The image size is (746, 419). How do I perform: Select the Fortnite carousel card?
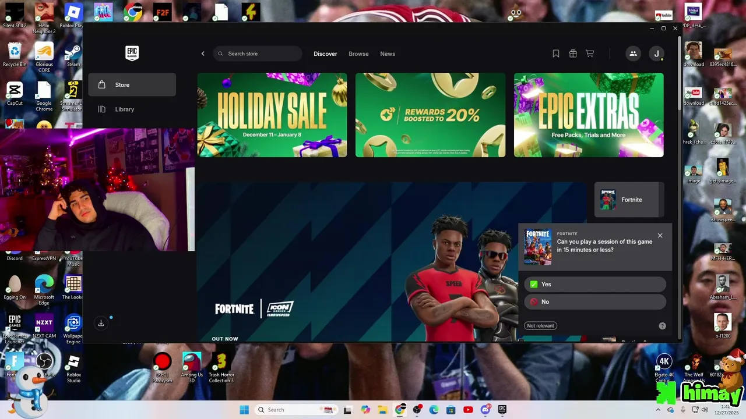pos(629,200)
